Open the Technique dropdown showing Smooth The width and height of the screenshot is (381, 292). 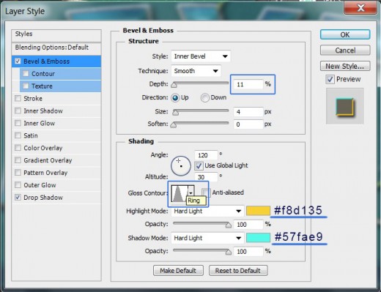point(196,71)
